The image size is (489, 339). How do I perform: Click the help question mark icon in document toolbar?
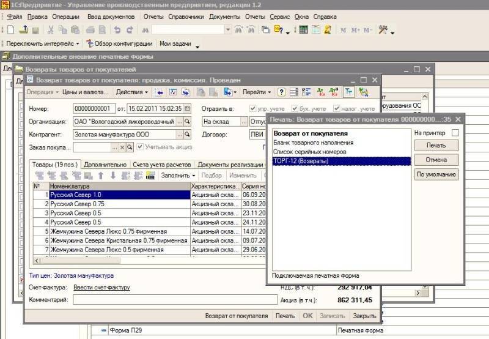(281, 92)
